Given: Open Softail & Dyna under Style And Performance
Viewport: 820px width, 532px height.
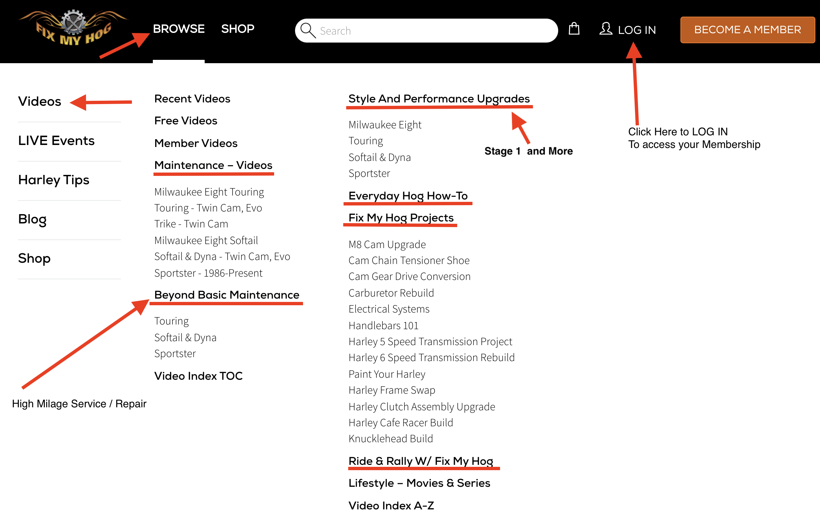Looking at the screenshot, I should [x=380, y=157].
